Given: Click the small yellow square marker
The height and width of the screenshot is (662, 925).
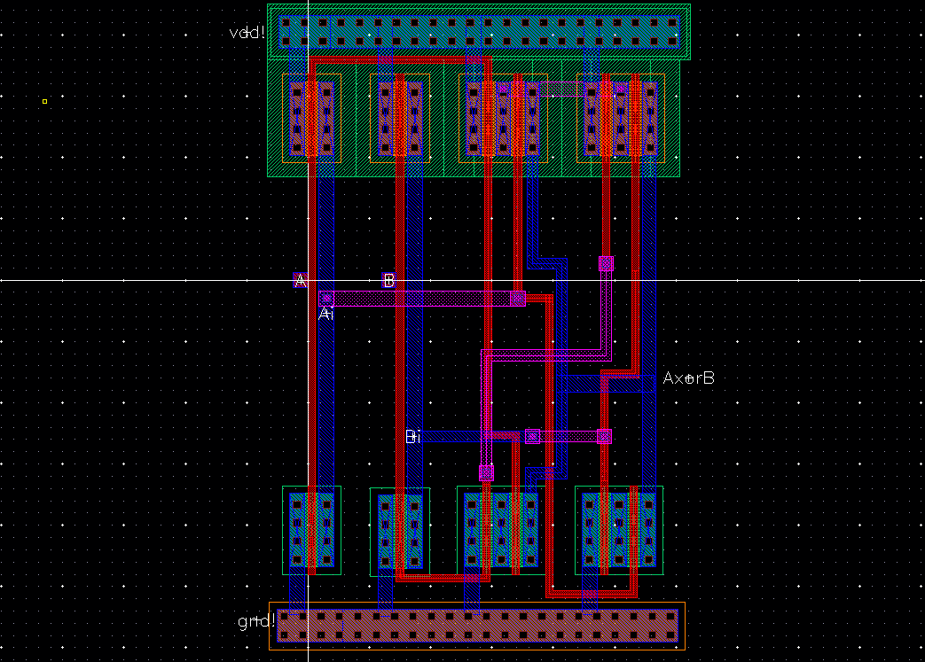Looking at the screenshot, I should (45, 101).
